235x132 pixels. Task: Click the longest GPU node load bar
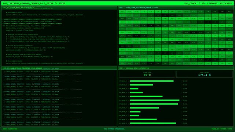(x=155, y=100)
